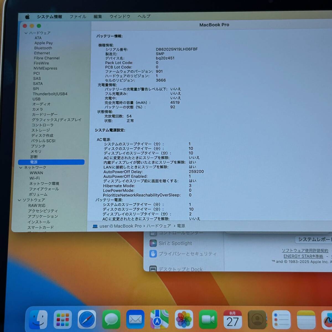Select Bluetooth in sidebar

click(x=43, y=48)
